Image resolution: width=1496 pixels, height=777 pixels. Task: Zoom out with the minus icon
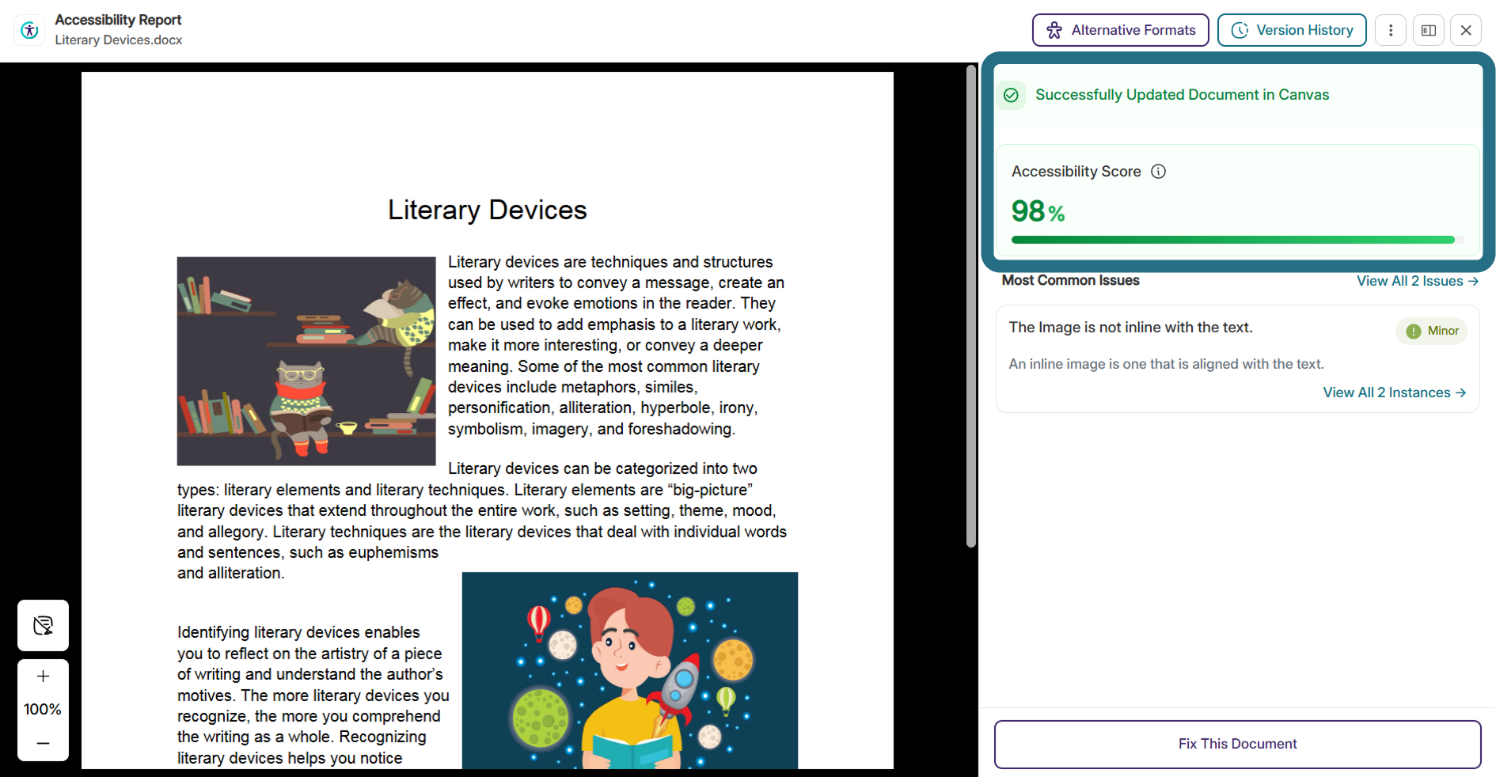coord(44,744)
